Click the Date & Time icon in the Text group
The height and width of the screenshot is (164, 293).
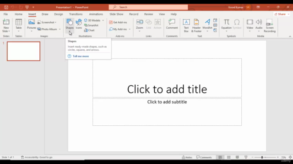tap(215, 20)
